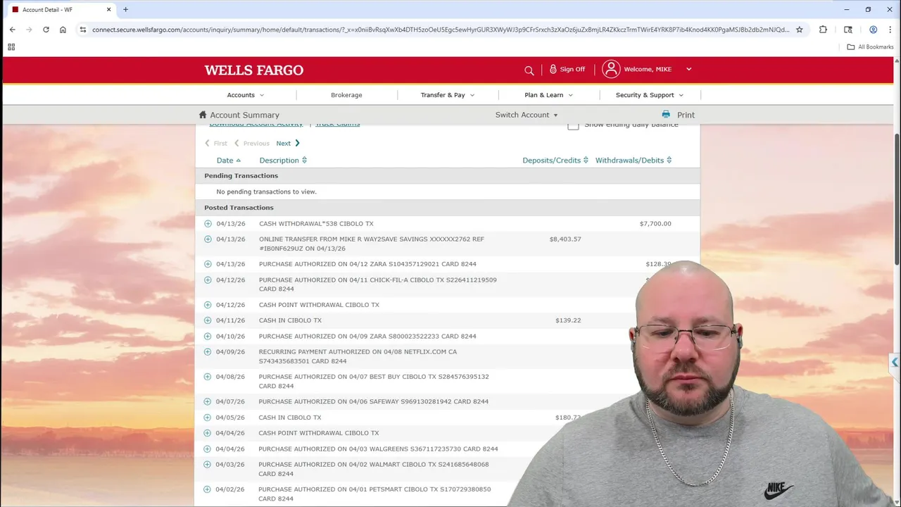
Task: Expand the 04/11/26 CASH IN CIBOLO TX row
Action: [x=208, y=320]
